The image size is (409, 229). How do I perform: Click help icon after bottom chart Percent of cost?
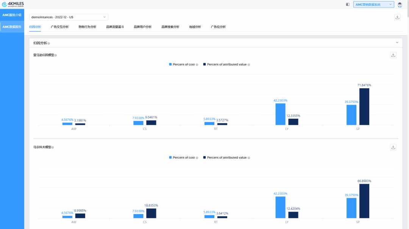pyautogui.click(x=197, y=158)
